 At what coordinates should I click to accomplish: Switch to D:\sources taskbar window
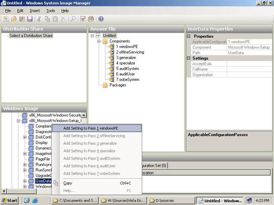[172, 201]
